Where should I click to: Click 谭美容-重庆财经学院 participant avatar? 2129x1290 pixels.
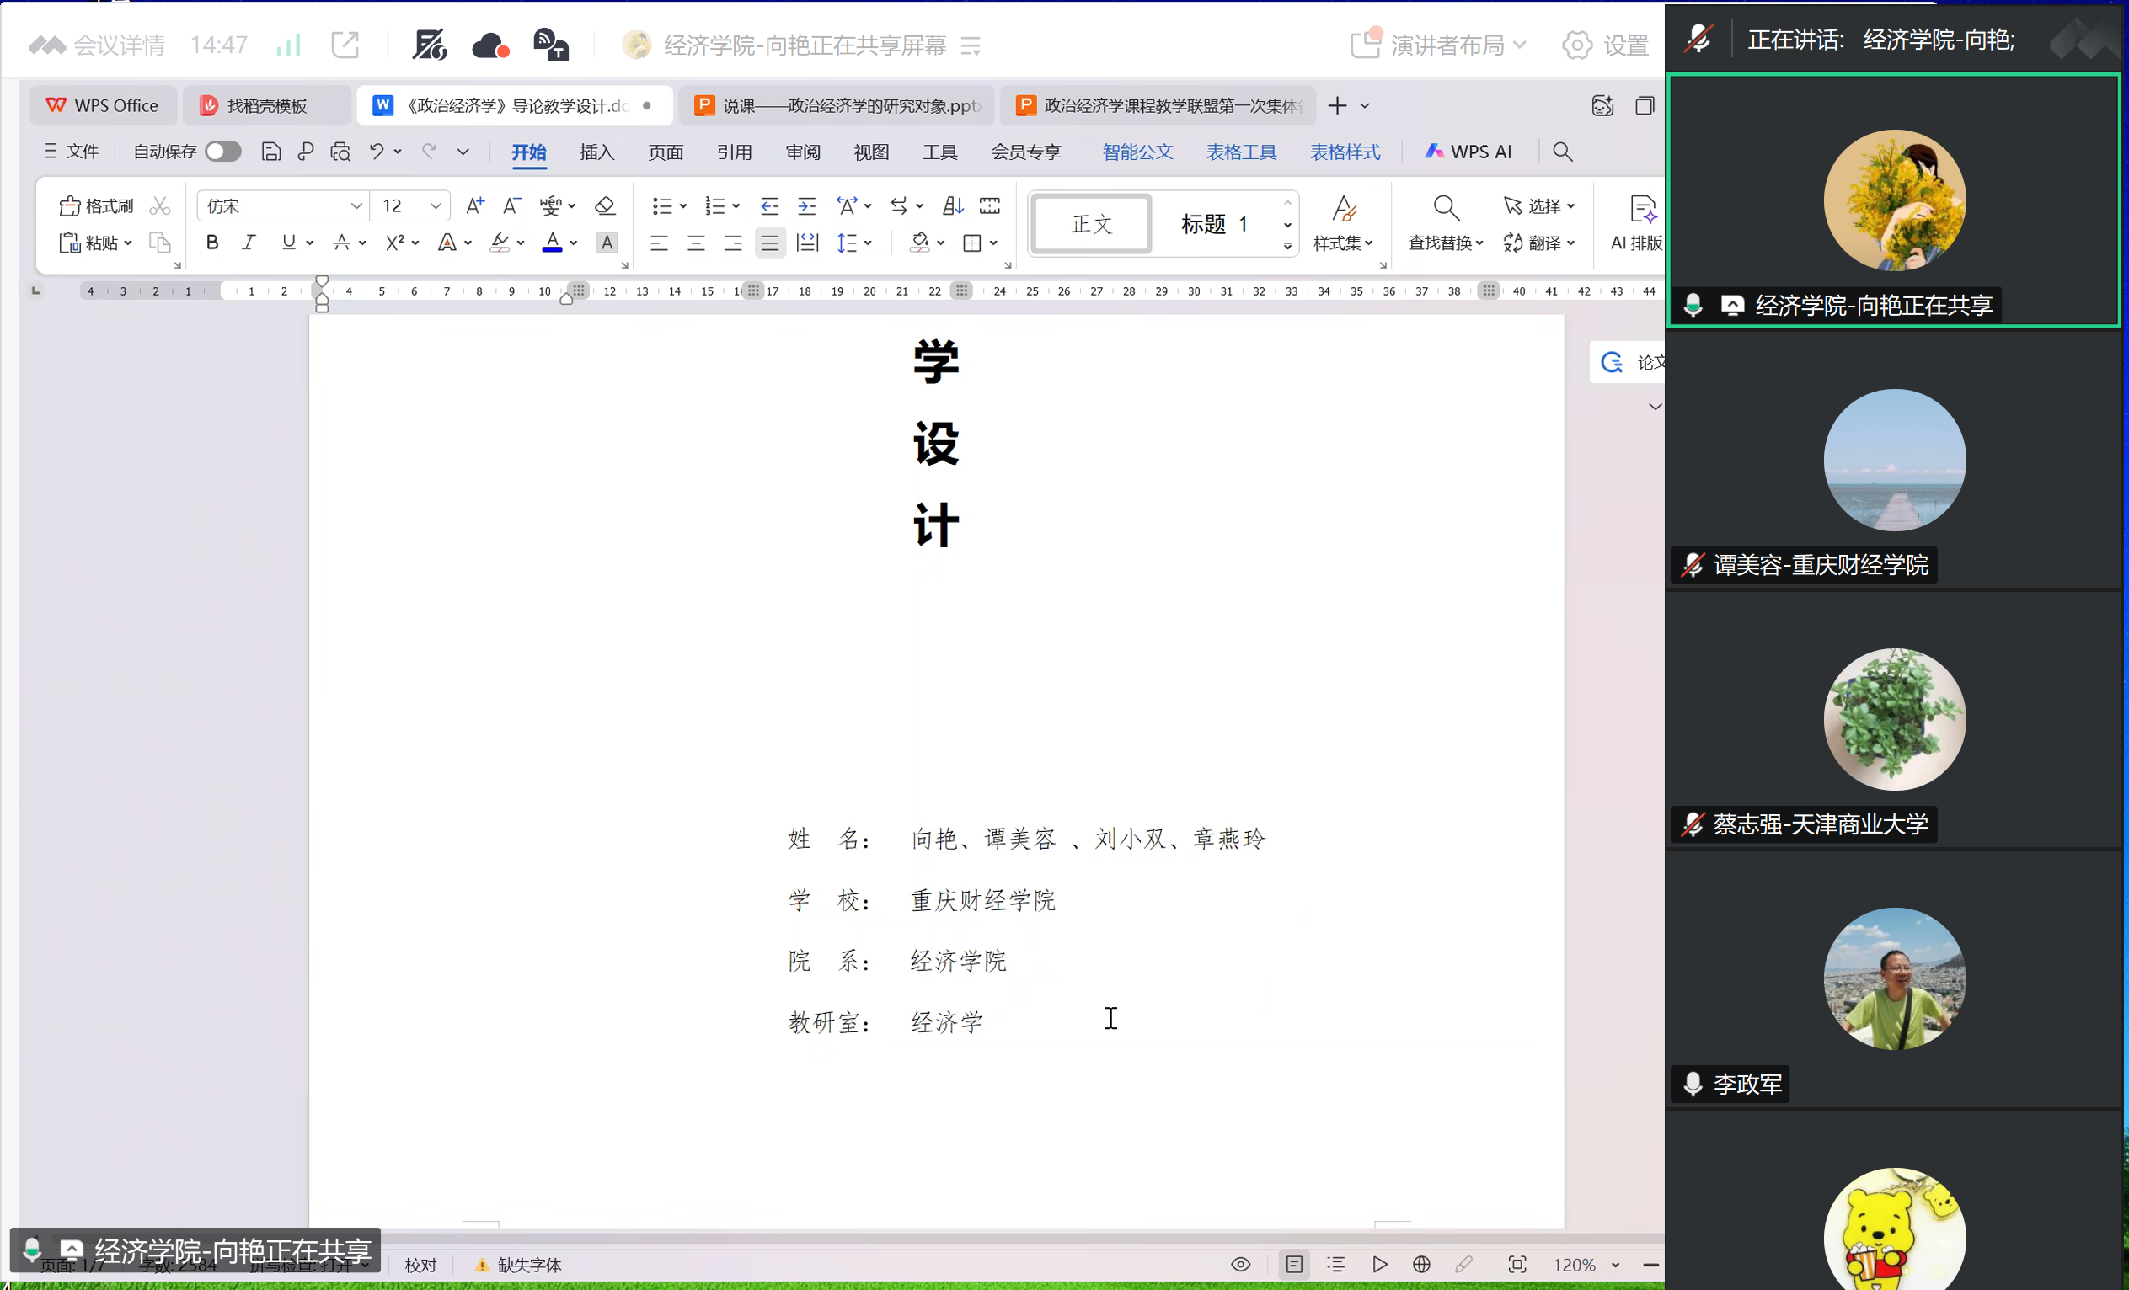[1894, 460]
